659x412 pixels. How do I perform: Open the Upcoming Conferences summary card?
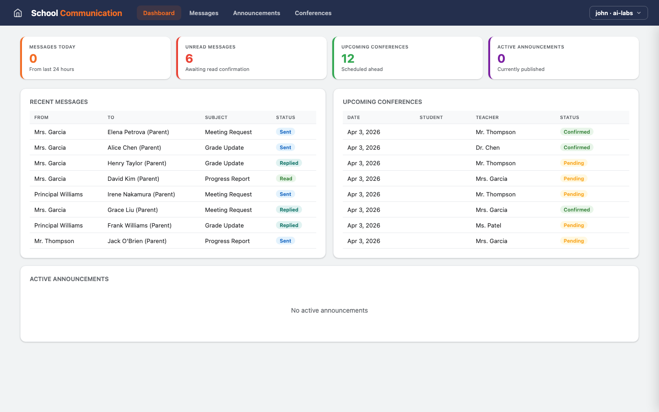tap(407, 58)
